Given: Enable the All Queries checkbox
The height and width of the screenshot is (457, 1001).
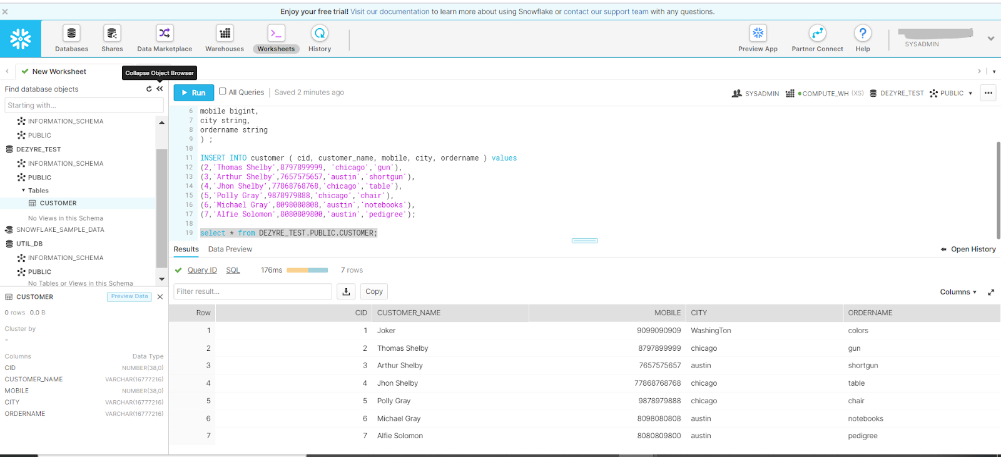Looking at the screenshot, I should point(222,91).
